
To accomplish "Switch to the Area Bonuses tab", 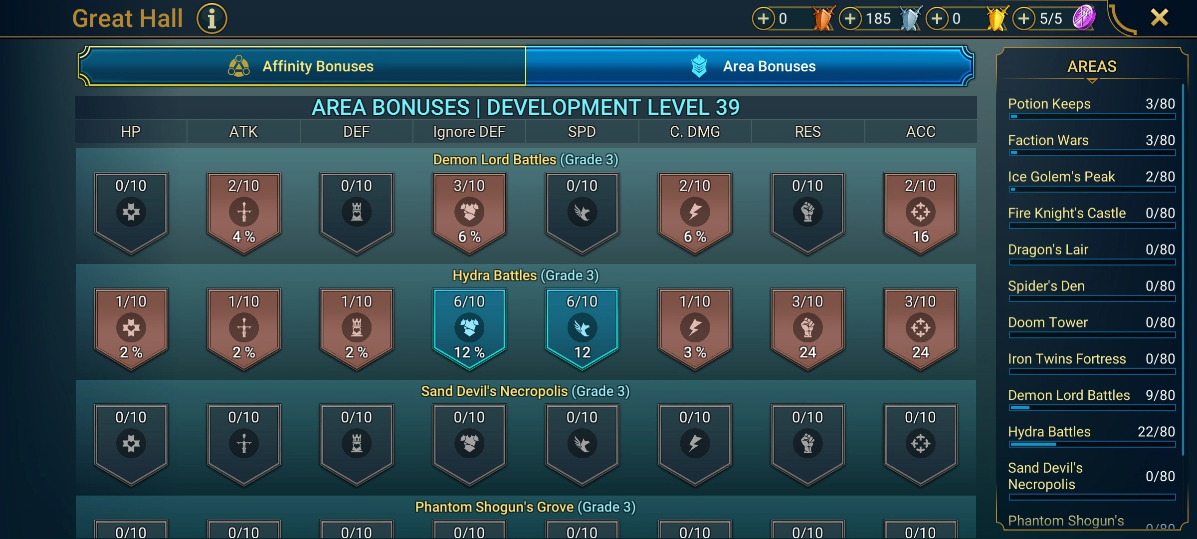I will tap(750, 66).
